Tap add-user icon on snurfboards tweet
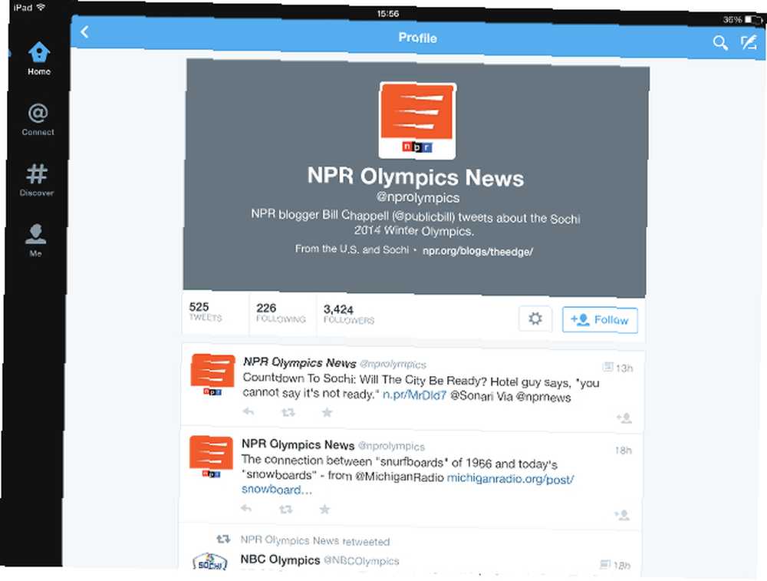The height and width of the screenshot is (581, 767). click(x=622, y=515)
